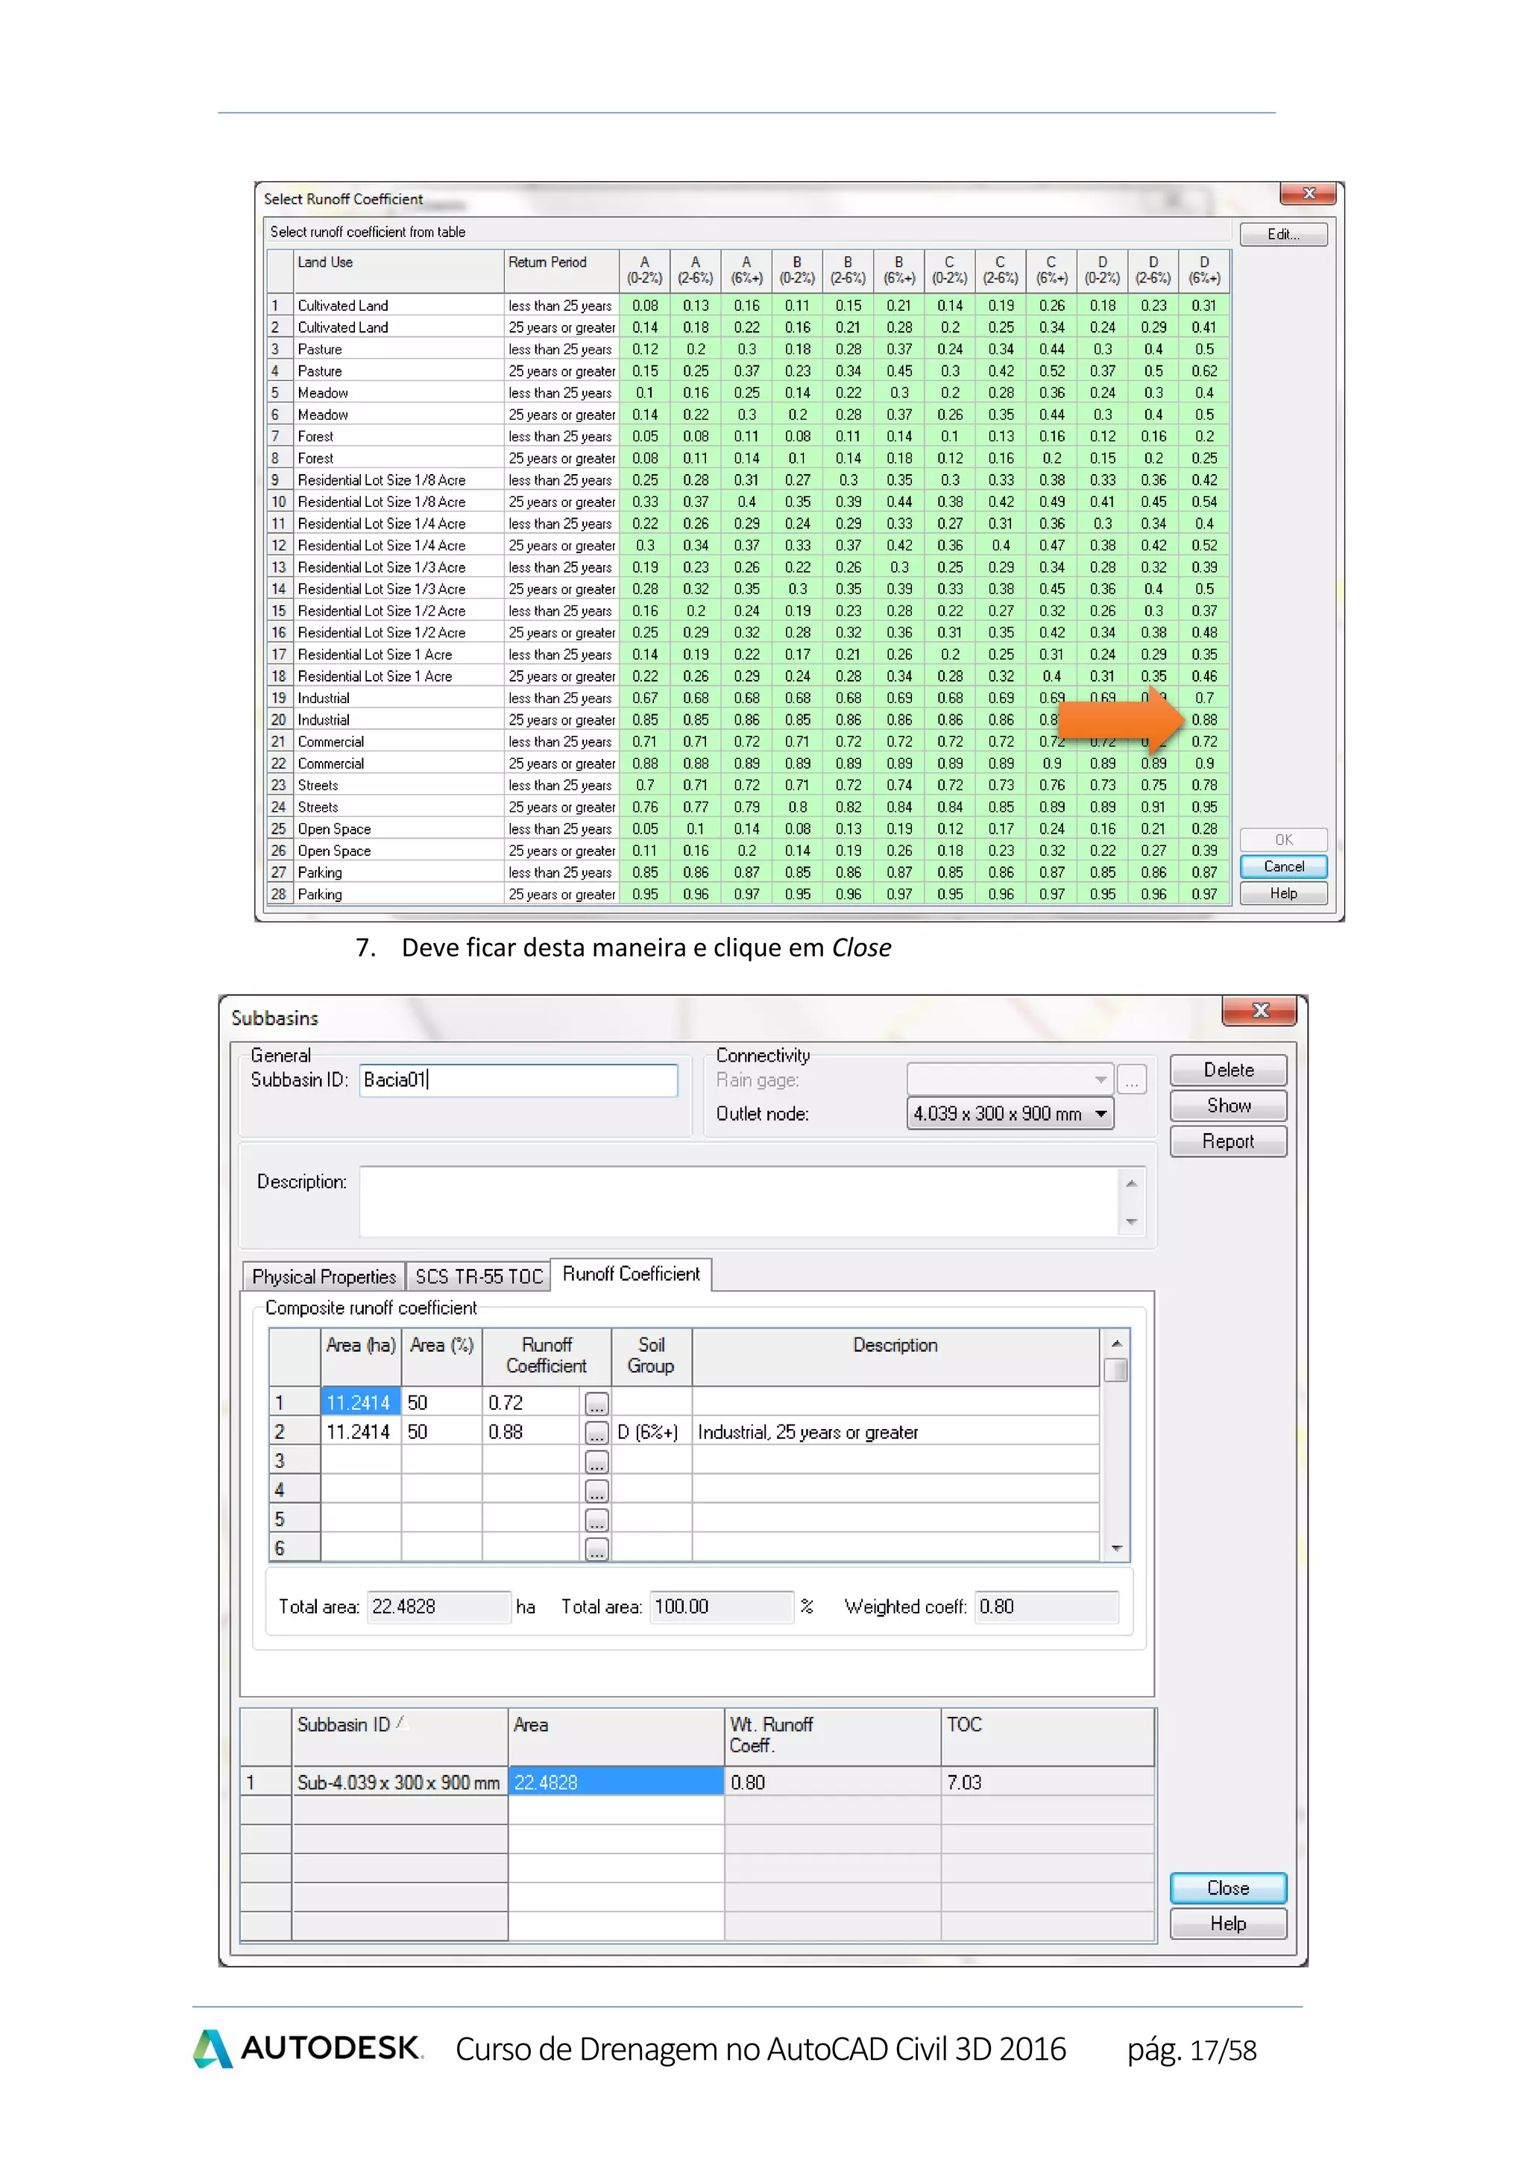Click OK in Select Runoff Coefficient dialog
This screenshot has width=1527, height=2159.
[1283, 839]
